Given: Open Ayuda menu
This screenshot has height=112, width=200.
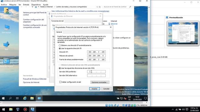Looking at the screenshot, I should point(46,5).
